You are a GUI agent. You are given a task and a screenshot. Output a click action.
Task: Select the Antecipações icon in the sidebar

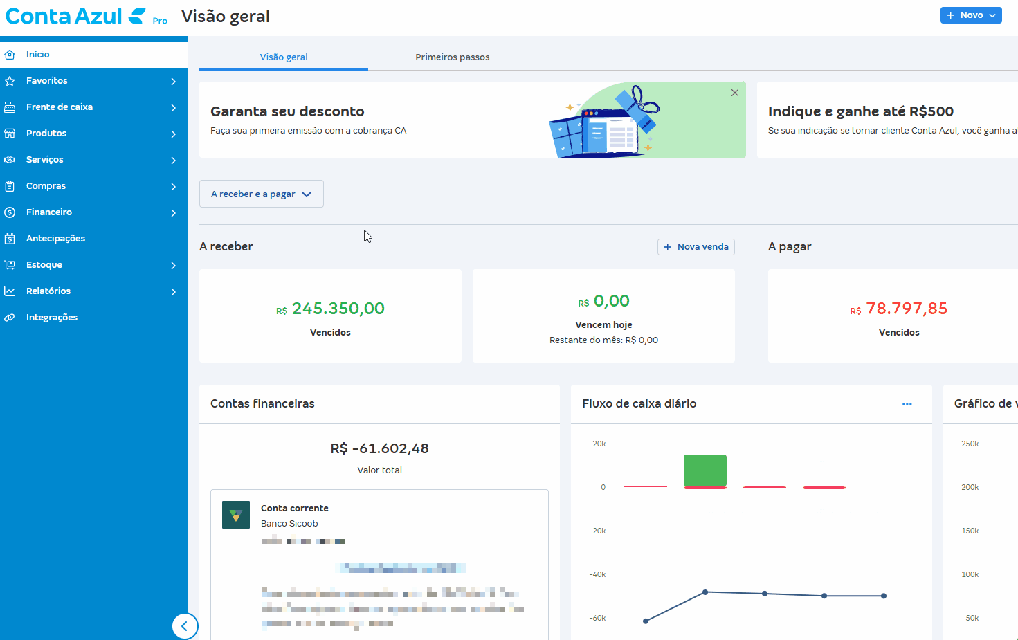pos(10,238)
